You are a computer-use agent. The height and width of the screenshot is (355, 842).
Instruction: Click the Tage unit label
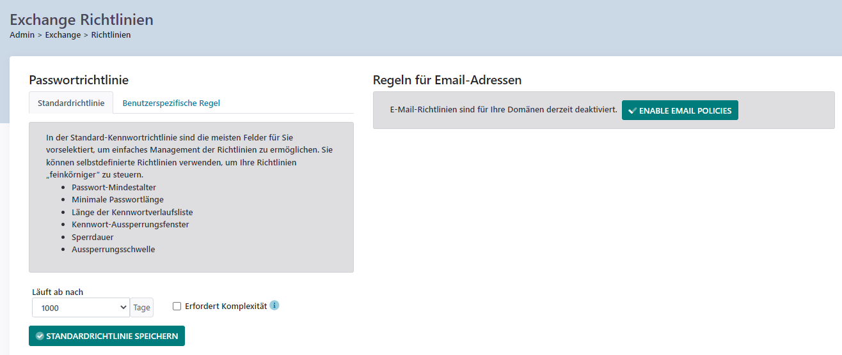142,308
